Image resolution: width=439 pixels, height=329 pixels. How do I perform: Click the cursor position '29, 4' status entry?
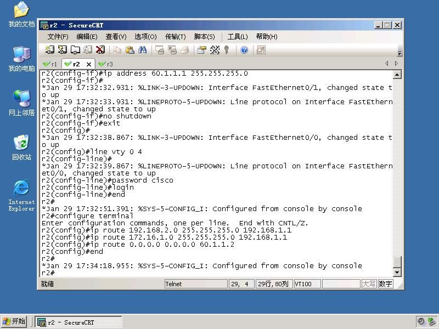[x=241, y=284]
